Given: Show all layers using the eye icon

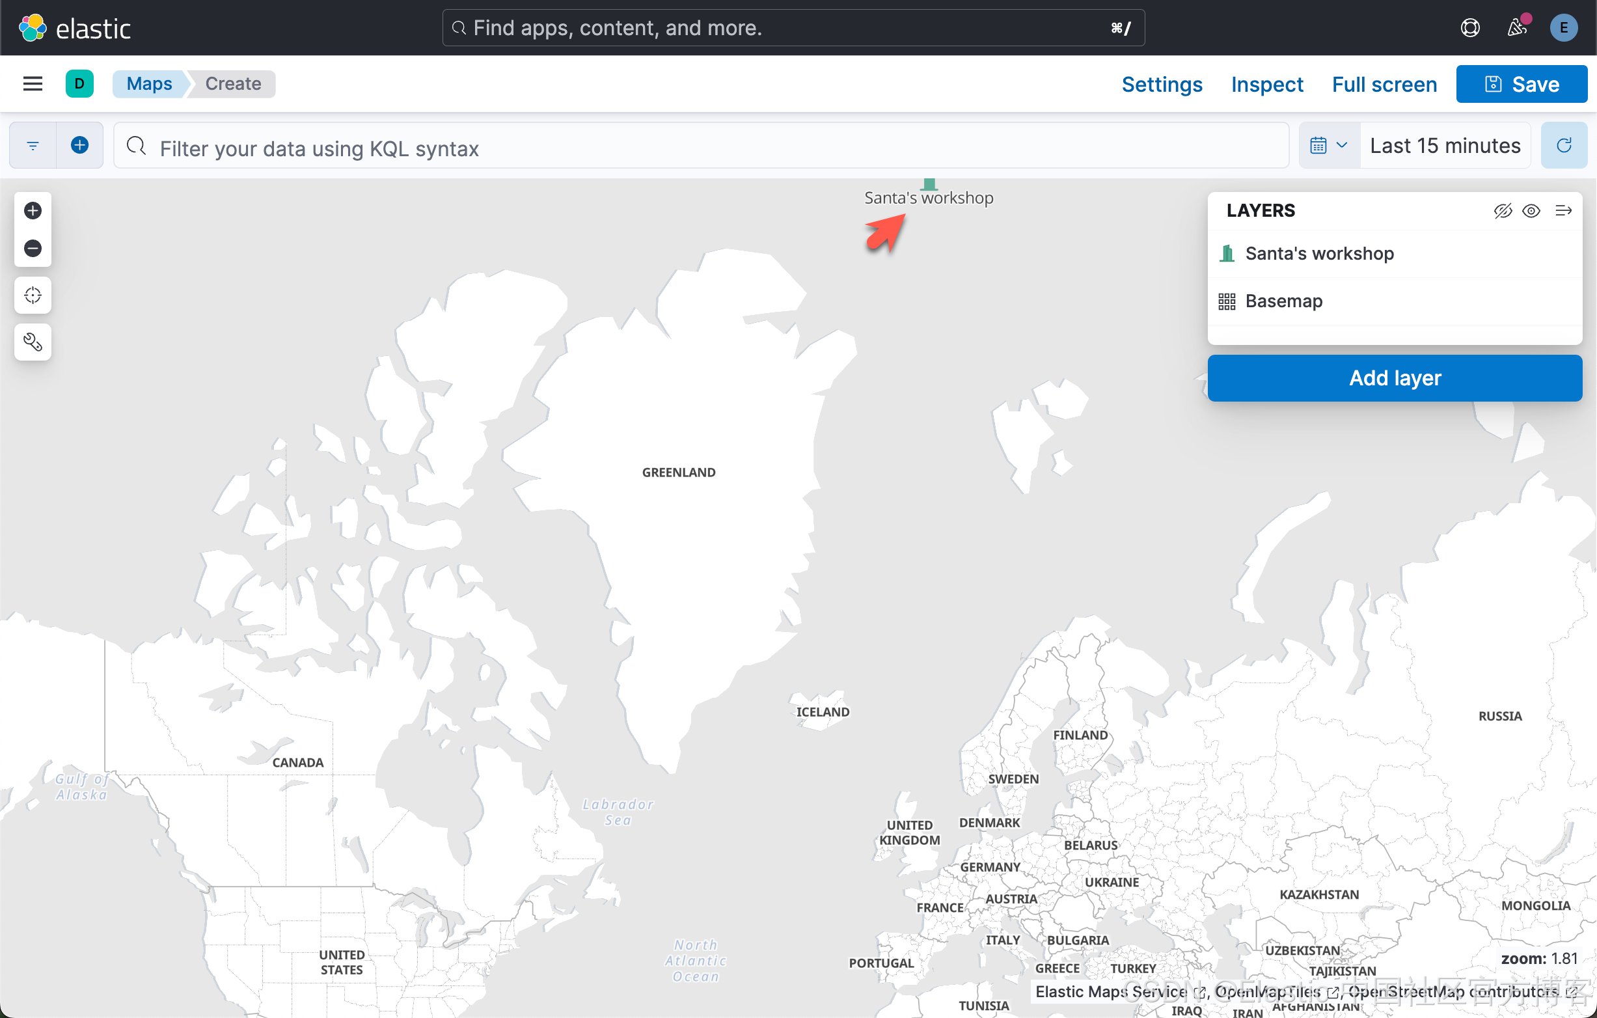Looking at the screenshot, I should click(1532, 210).
